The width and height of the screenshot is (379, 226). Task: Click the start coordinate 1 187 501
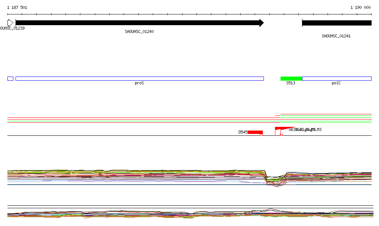coord(17,7)
